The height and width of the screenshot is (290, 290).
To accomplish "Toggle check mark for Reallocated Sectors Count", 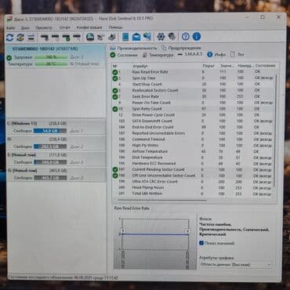I will tap(115, 90).
